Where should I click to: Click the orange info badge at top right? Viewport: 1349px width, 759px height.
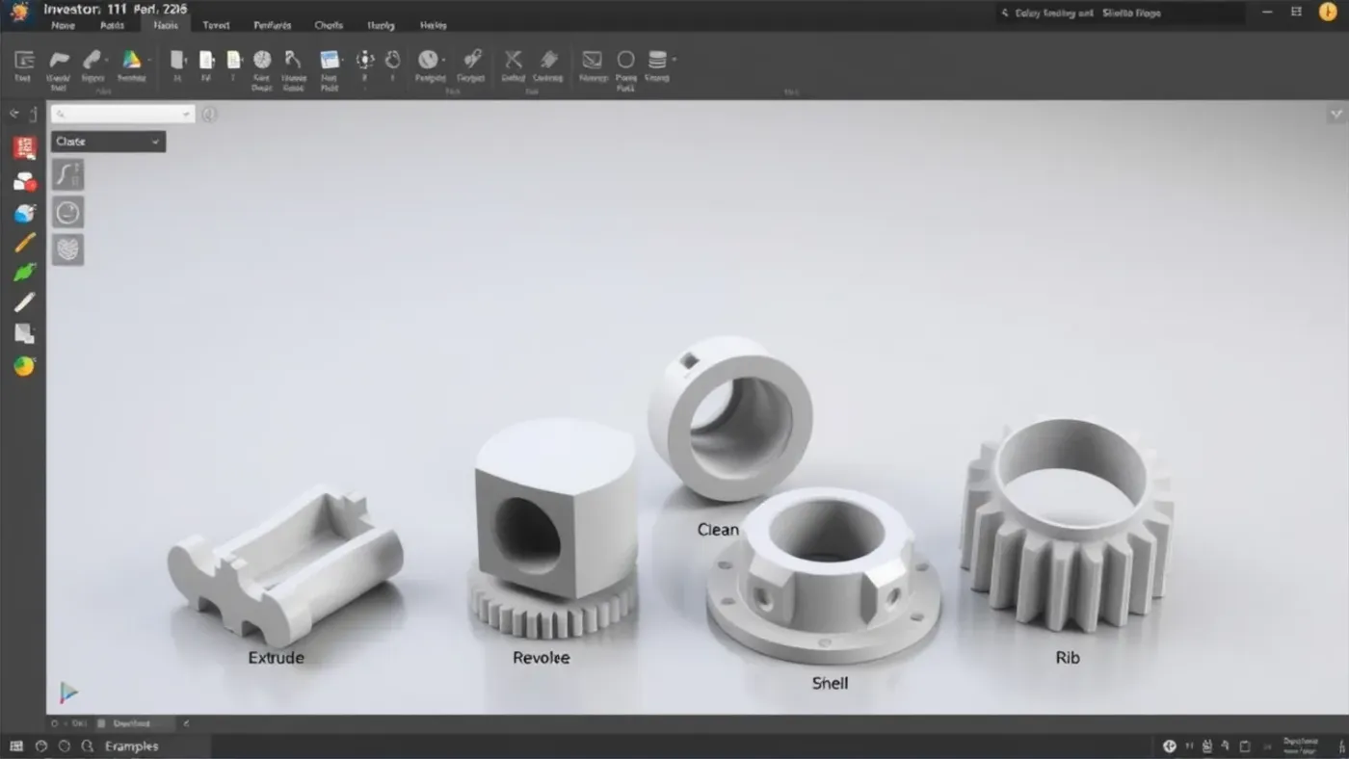tap(1327, 13)
